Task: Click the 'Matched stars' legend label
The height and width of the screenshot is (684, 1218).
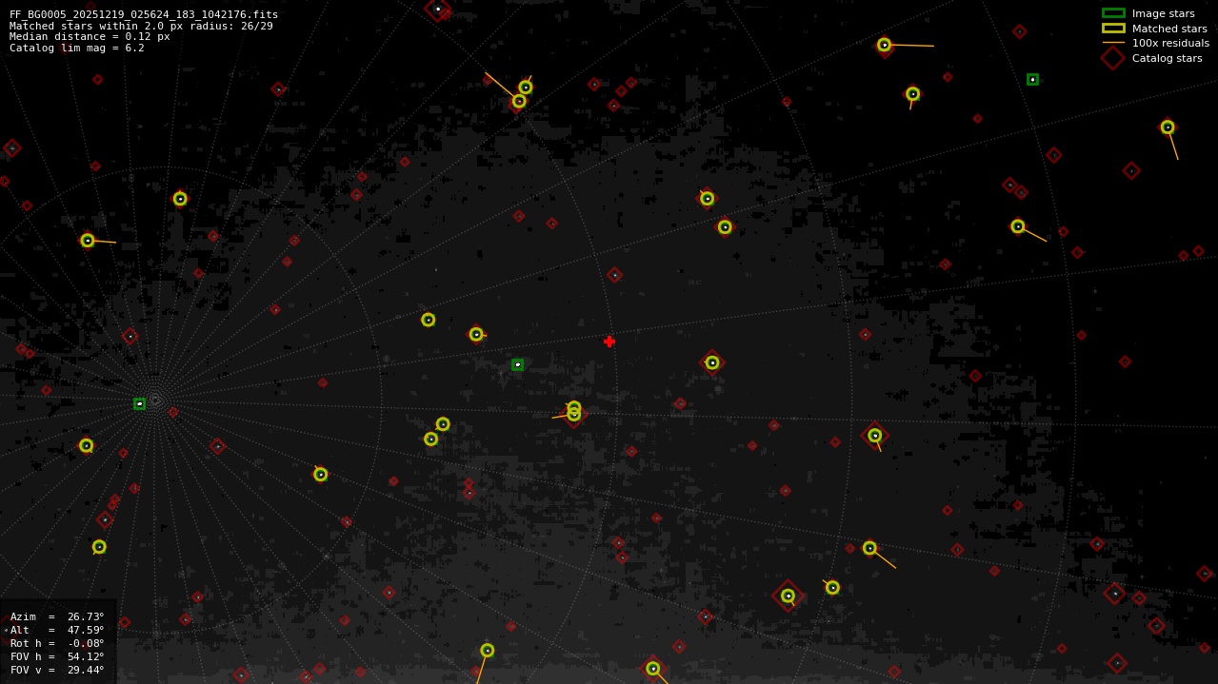Action: tap(1169, 29)
